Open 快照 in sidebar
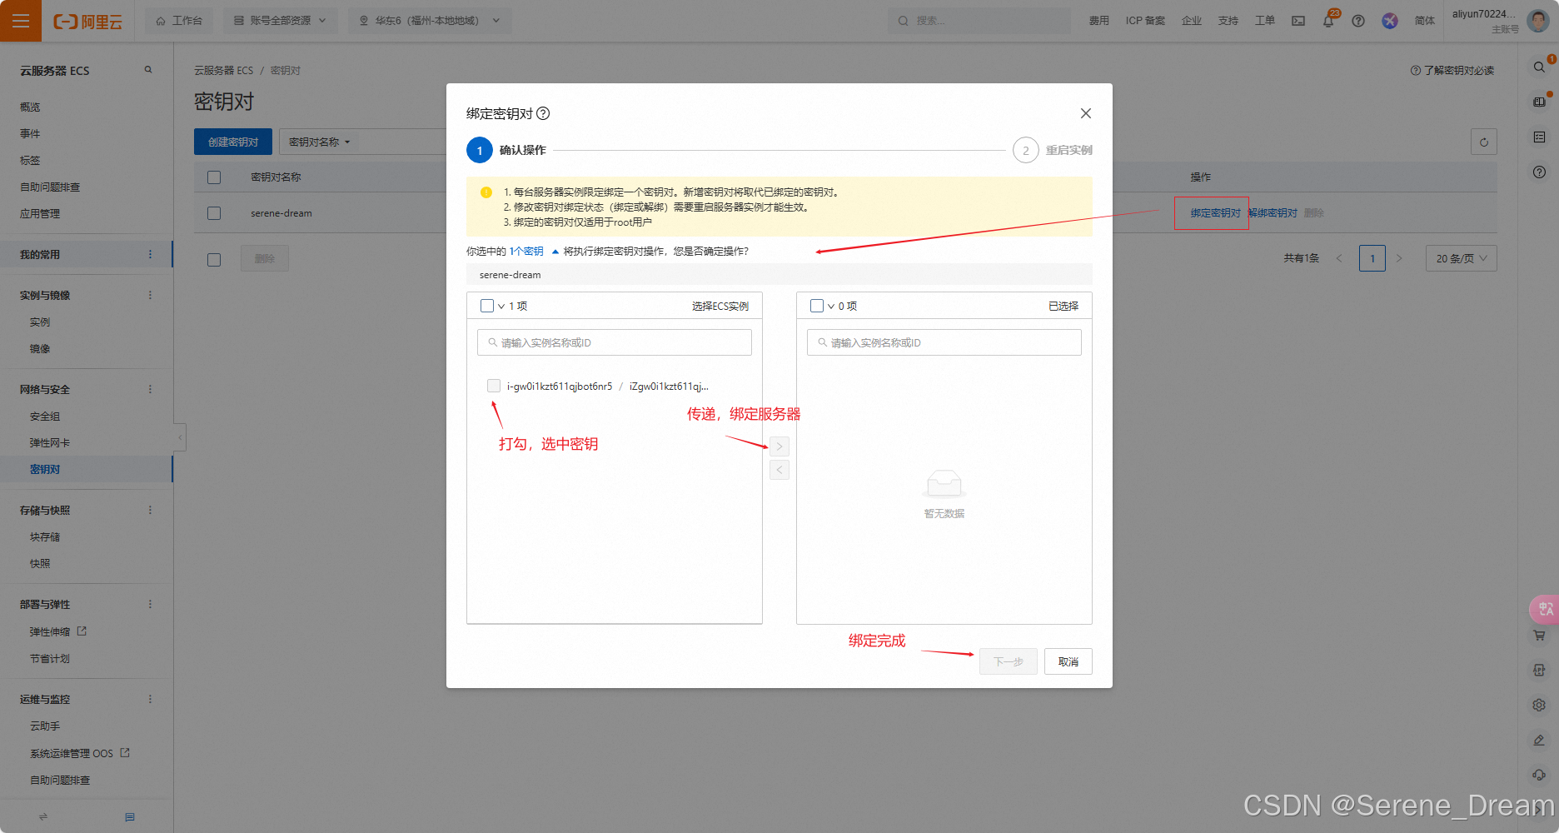Viewport: 1559px width, 833px height. tap(40, 563)
